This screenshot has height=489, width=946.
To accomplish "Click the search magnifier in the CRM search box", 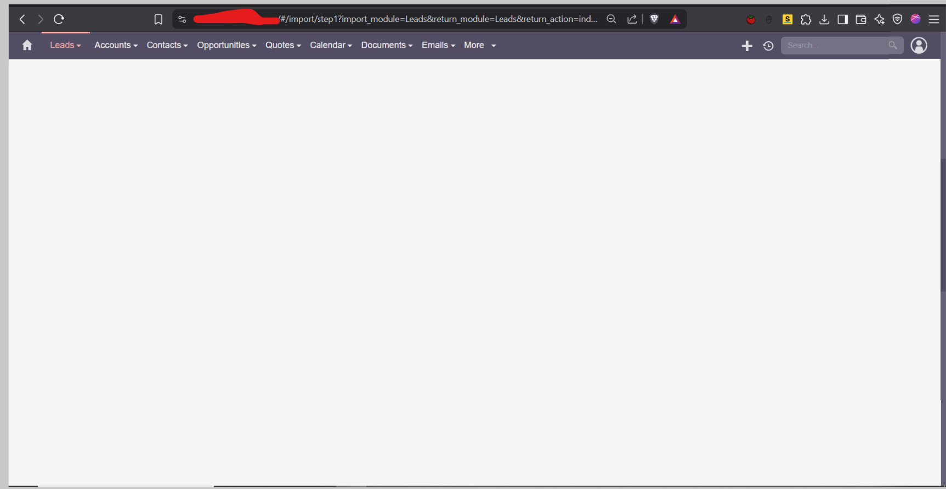I will click(x=893, y=45).
